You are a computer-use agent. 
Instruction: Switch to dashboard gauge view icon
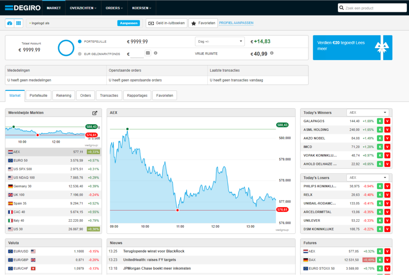click(10, 23)
